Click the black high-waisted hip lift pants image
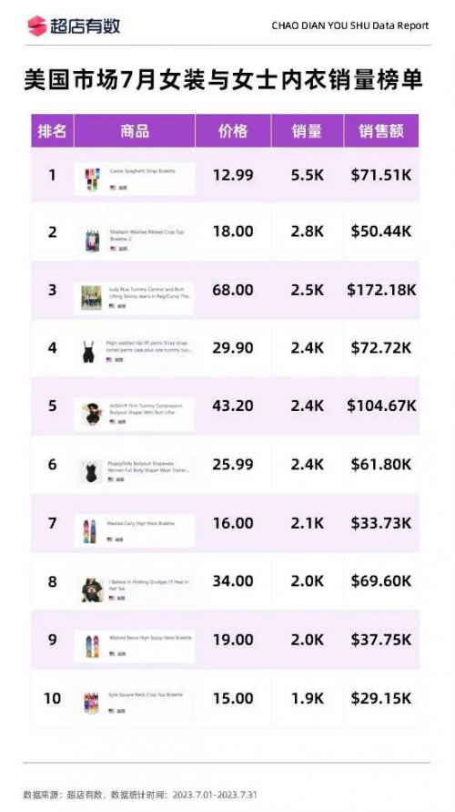Screen dimensions: 455x812 point(89,352)
